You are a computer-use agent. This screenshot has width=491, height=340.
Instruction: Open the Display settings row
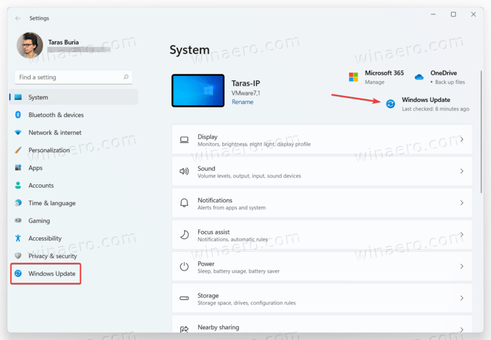click(322, 139)
